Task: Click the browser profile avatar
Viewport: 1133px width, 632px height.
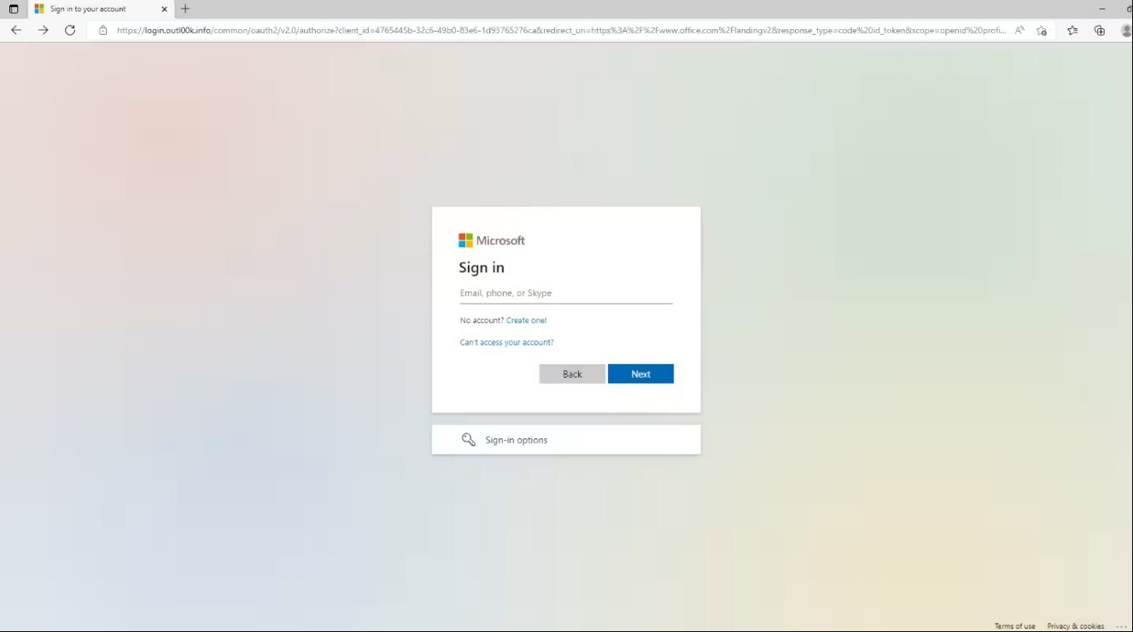Action: pyautogui.click(x=1124, y=30)
